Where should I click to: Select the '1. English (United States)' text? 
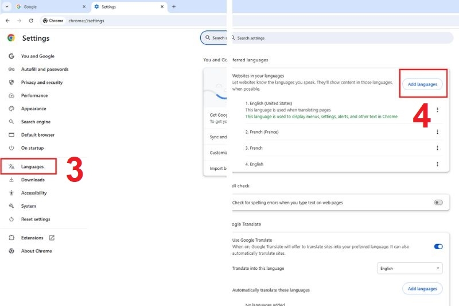point(269,103)
